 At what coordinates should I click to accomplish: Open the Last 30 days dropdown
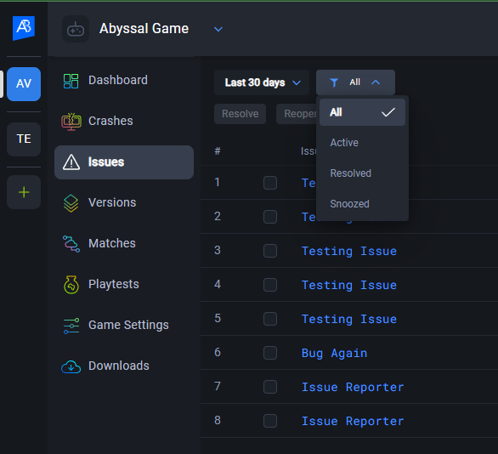[262, 82]
